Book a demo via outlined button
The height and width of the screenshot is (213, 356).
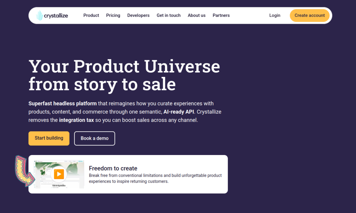click(95, 138)
